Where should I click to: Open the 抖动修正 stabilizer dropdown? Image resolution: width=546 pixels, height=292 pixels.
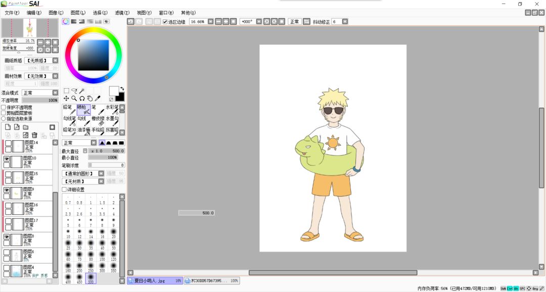click(345, 22)
